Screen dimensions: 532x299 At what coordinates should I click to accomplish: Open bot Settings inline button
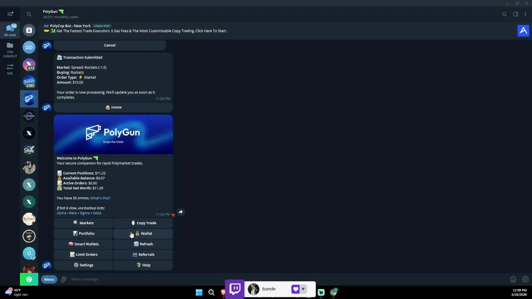tap(83, 265)
